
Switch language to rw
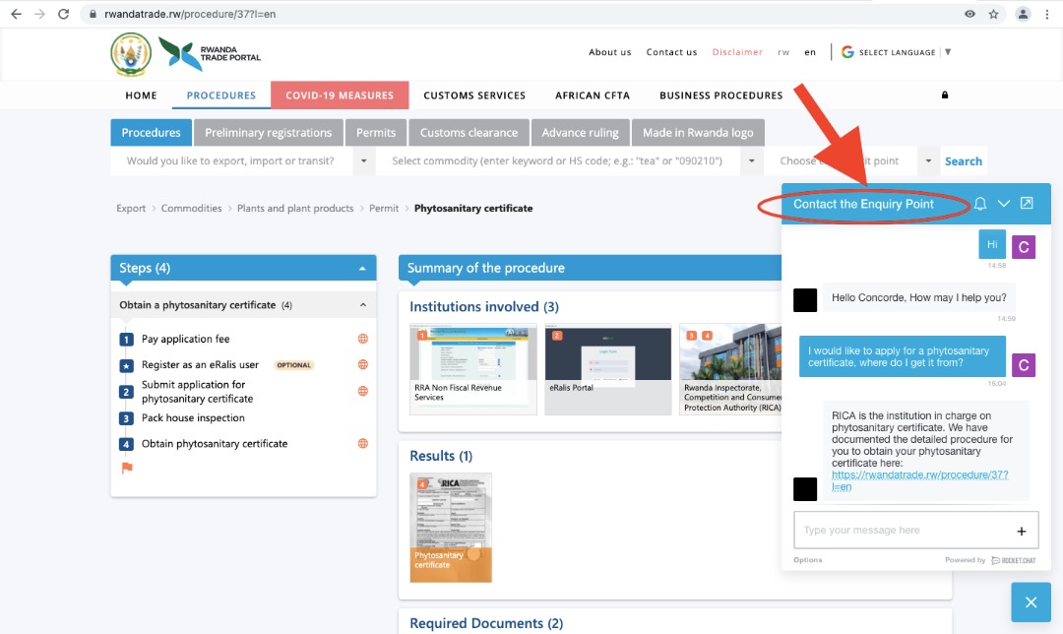[x=783, y=52]
